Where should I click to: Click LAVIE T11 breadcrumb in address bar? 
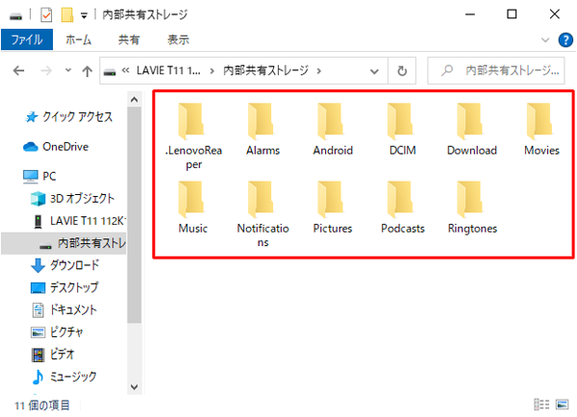pyautogui.click(x=168, y=70)
